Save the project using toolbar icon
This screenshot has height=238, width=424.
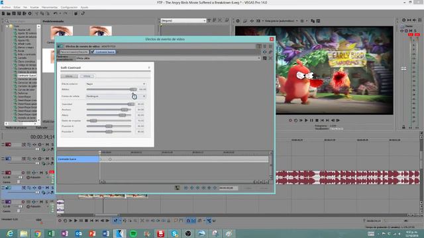click(x=14, y=13)
